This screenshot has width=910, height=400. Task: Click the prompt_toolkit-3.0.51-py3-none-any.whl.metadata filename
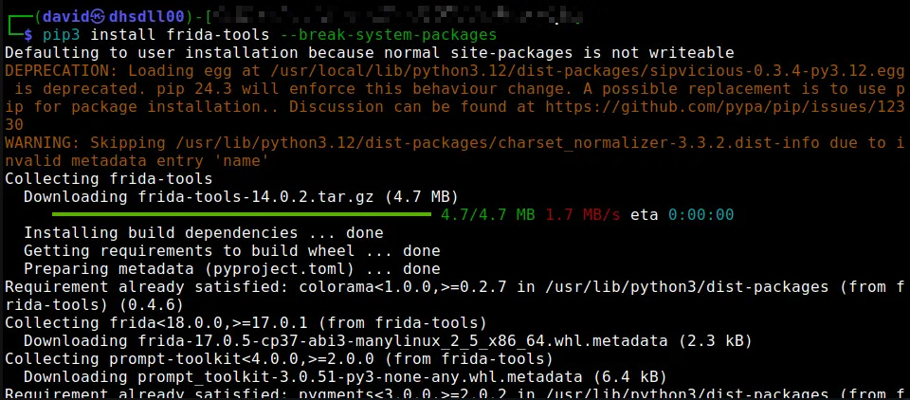[360, 377]
